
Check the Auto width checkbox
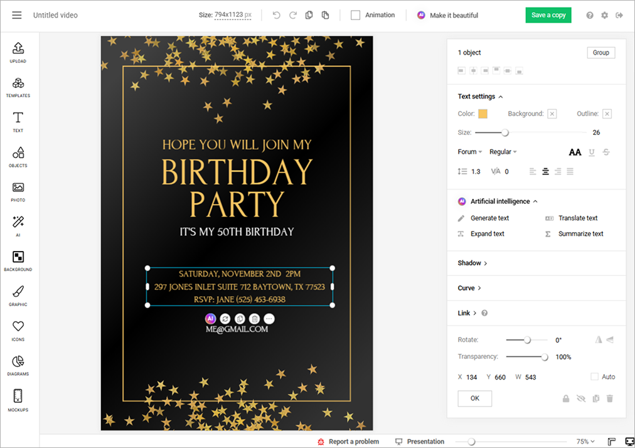594,376
